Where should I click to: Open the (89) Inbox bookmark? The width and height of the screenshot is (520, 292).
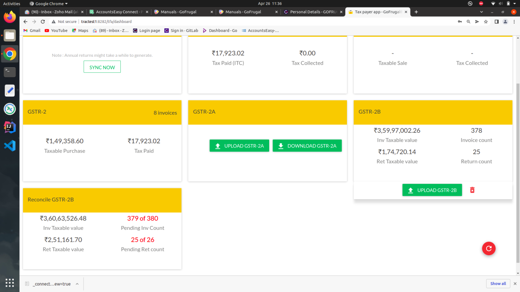coord(111,30)
